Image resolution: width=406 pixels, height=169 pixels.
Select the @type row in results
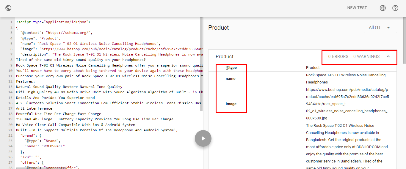tap(231, 68)
